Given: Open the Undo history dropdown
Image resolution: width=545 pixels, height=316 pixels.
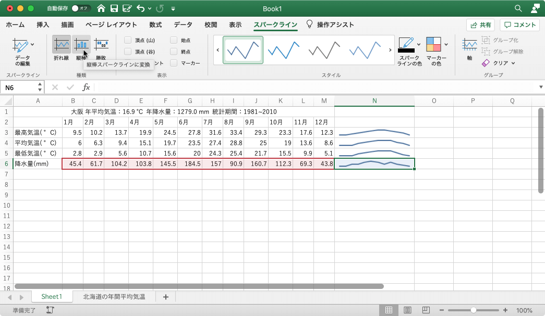Looking at the screenshot, I should (150, 8).
